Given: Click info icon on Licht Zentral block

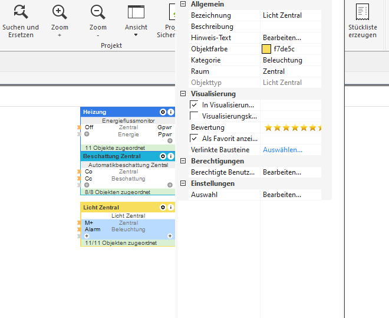Looking at the screenshot, I should pos(171,207).
